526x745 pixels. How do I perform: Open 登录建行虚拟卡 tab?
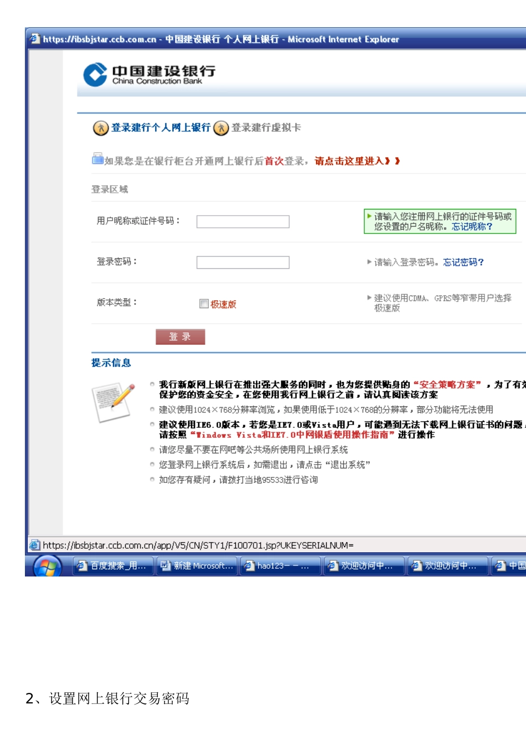click(x=266, y=127)
